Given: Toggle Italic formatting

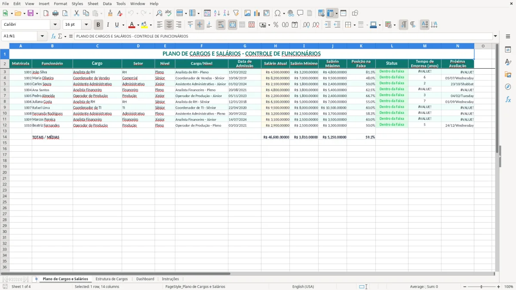Looking at the screenshot, I should click(108, 25).
